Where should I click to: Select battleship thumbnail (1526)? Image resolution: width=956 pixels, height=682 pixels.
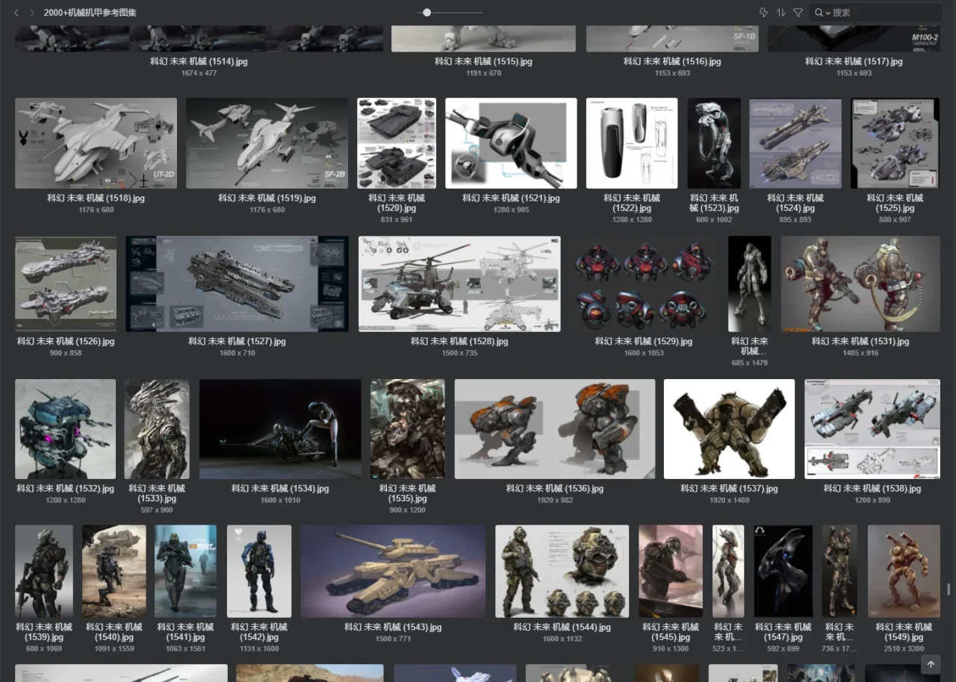(66, 284)
